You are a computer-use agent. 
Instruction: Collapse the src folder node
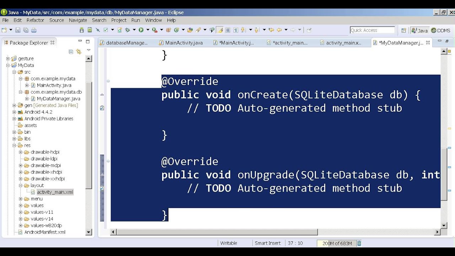(x=14, y=72)
